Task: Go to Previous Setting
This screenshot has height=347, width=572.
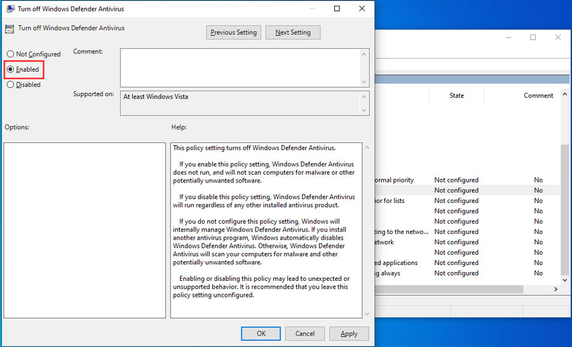Action: (x=234, y=32)
